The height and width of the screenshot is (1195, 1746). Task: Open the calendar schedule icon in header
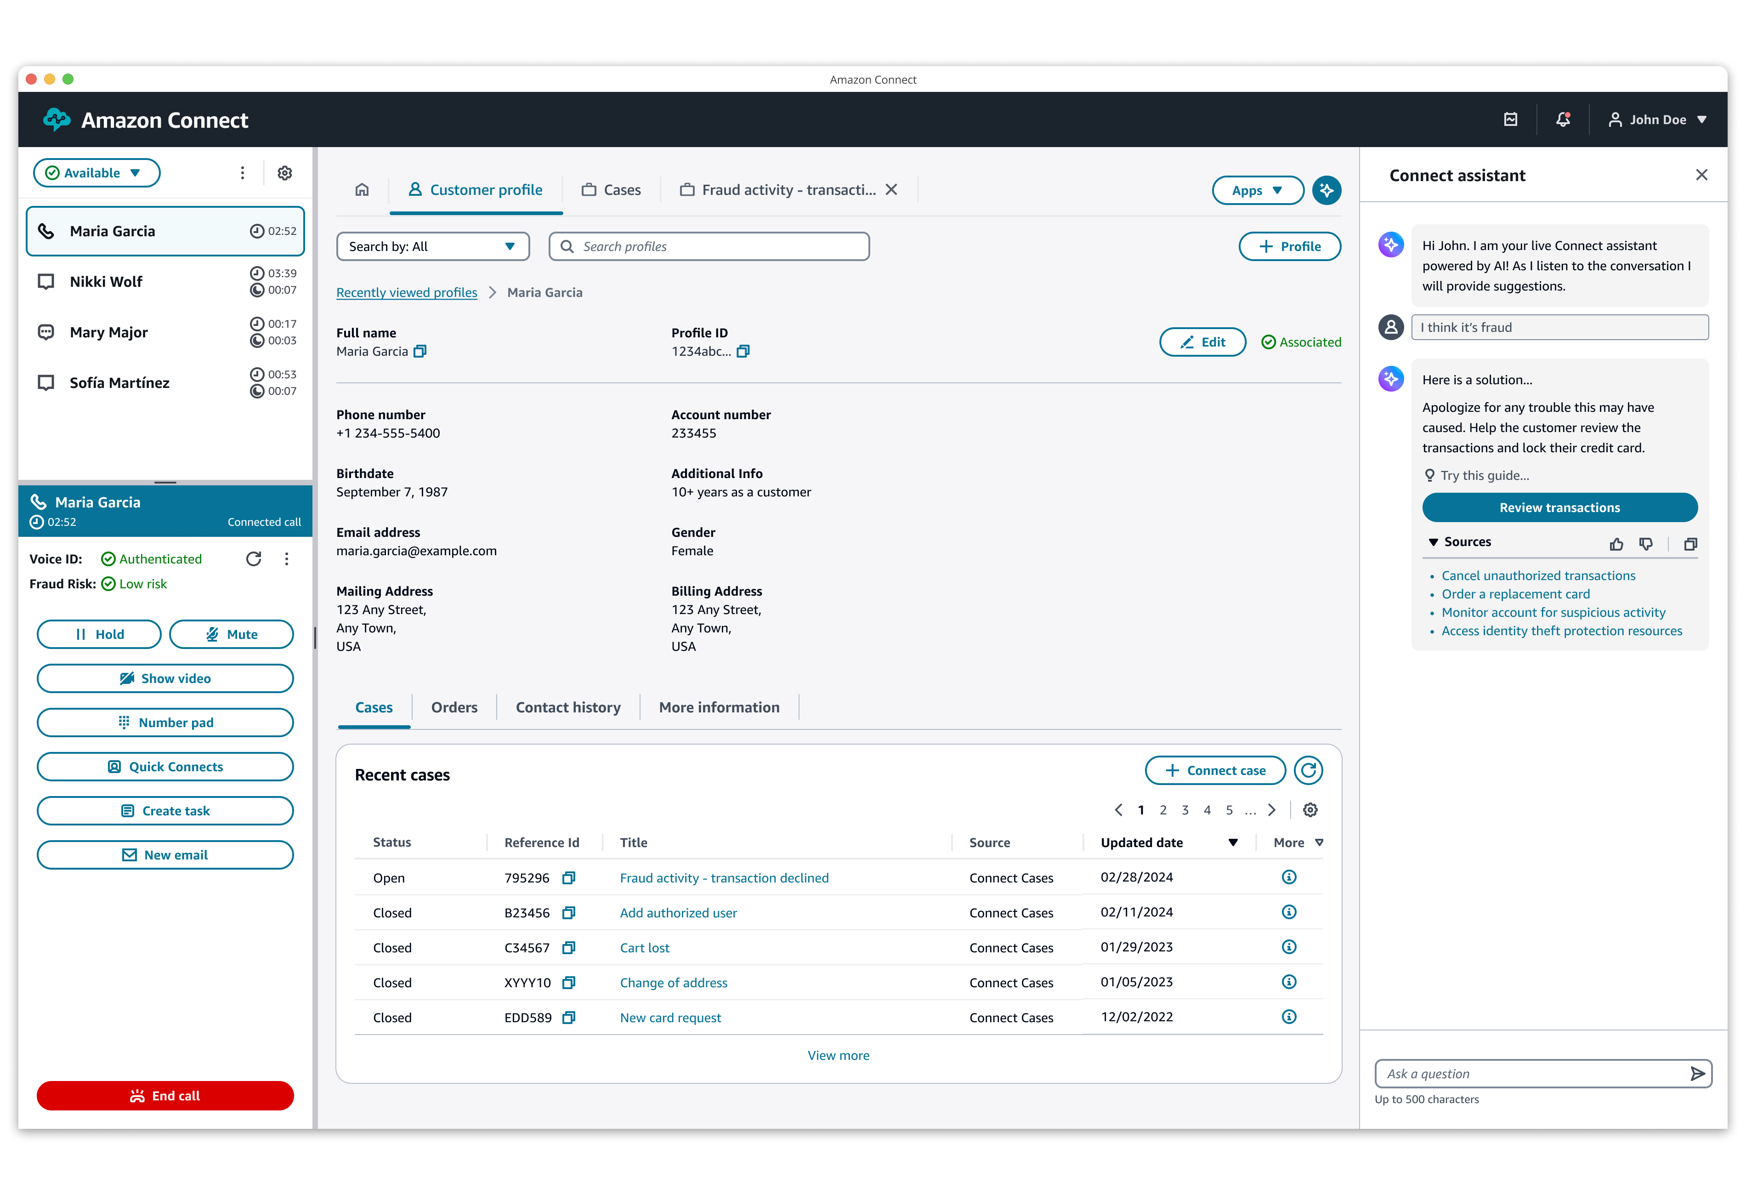[1511, 119]
